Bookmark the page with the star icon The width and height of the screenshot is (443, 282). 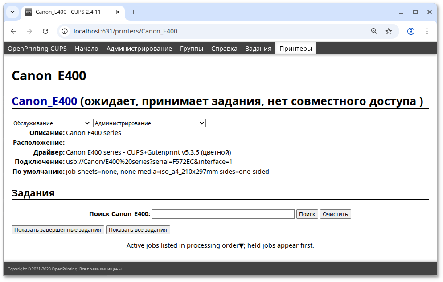(x=388, y=31)
